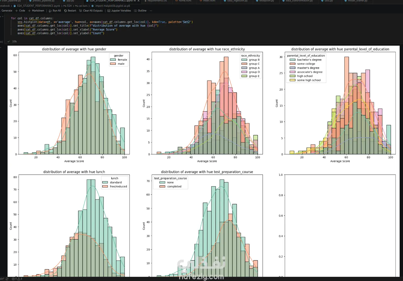Click the race_ethnicity legend heading
This screenshot has height=281, width=403.
click(x=251, y=55)
